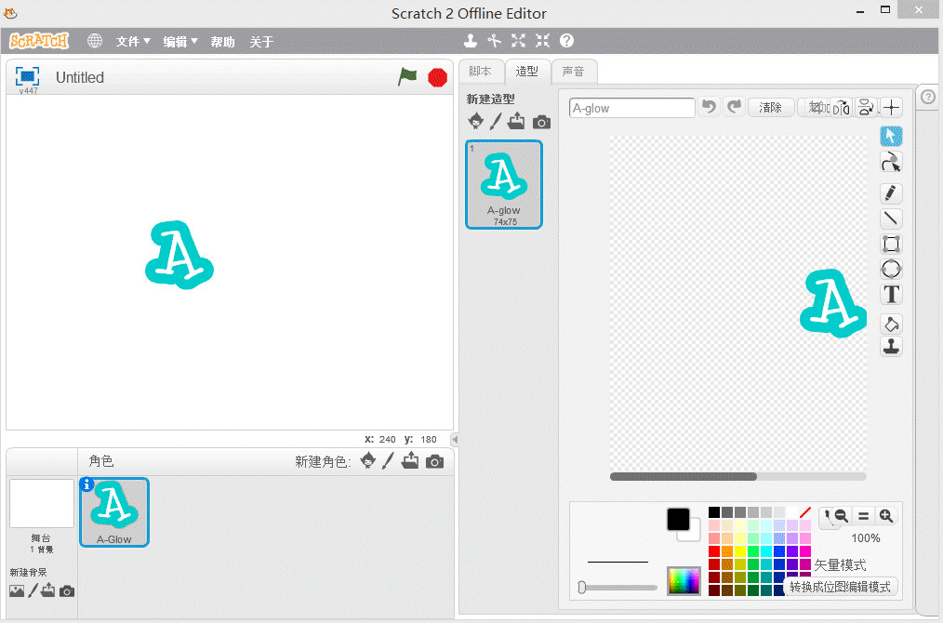Click the costume name field A-glow
The image size is (943, 623).
point(631,108)
